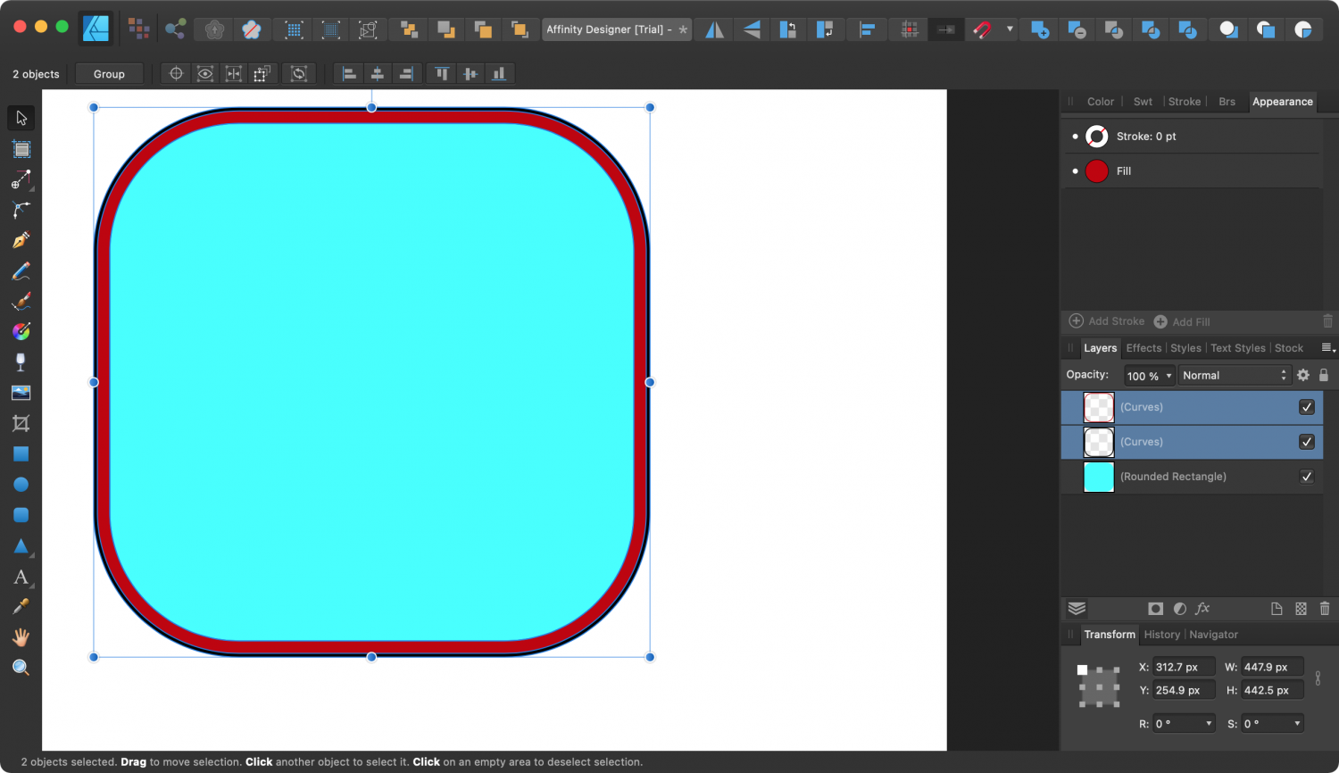
Task: Select the Vector Brush tool
Action: click(21, 301)
